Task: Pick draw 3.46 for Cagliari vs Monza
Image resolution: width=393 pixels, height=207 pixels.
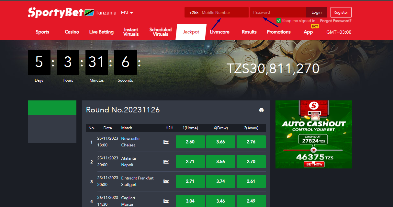Action: click(221, 201)
